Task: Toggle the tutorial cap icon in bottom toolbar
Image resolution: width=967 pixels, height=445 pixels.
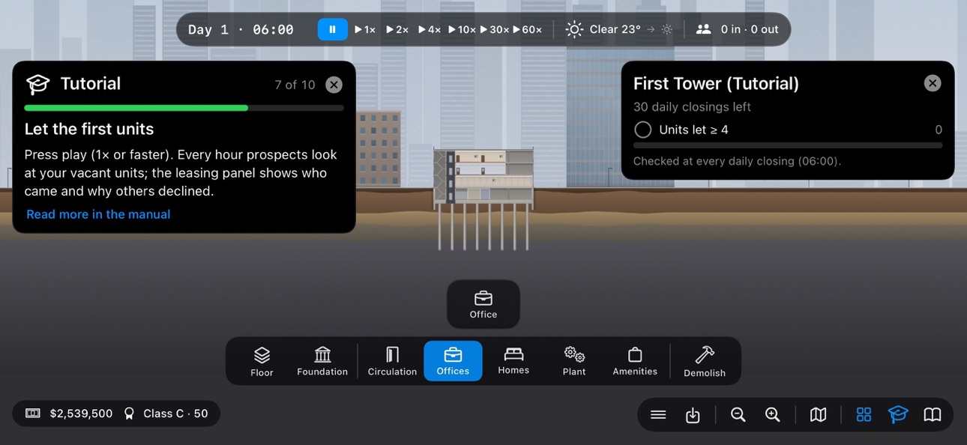Action: pos(898,414)
